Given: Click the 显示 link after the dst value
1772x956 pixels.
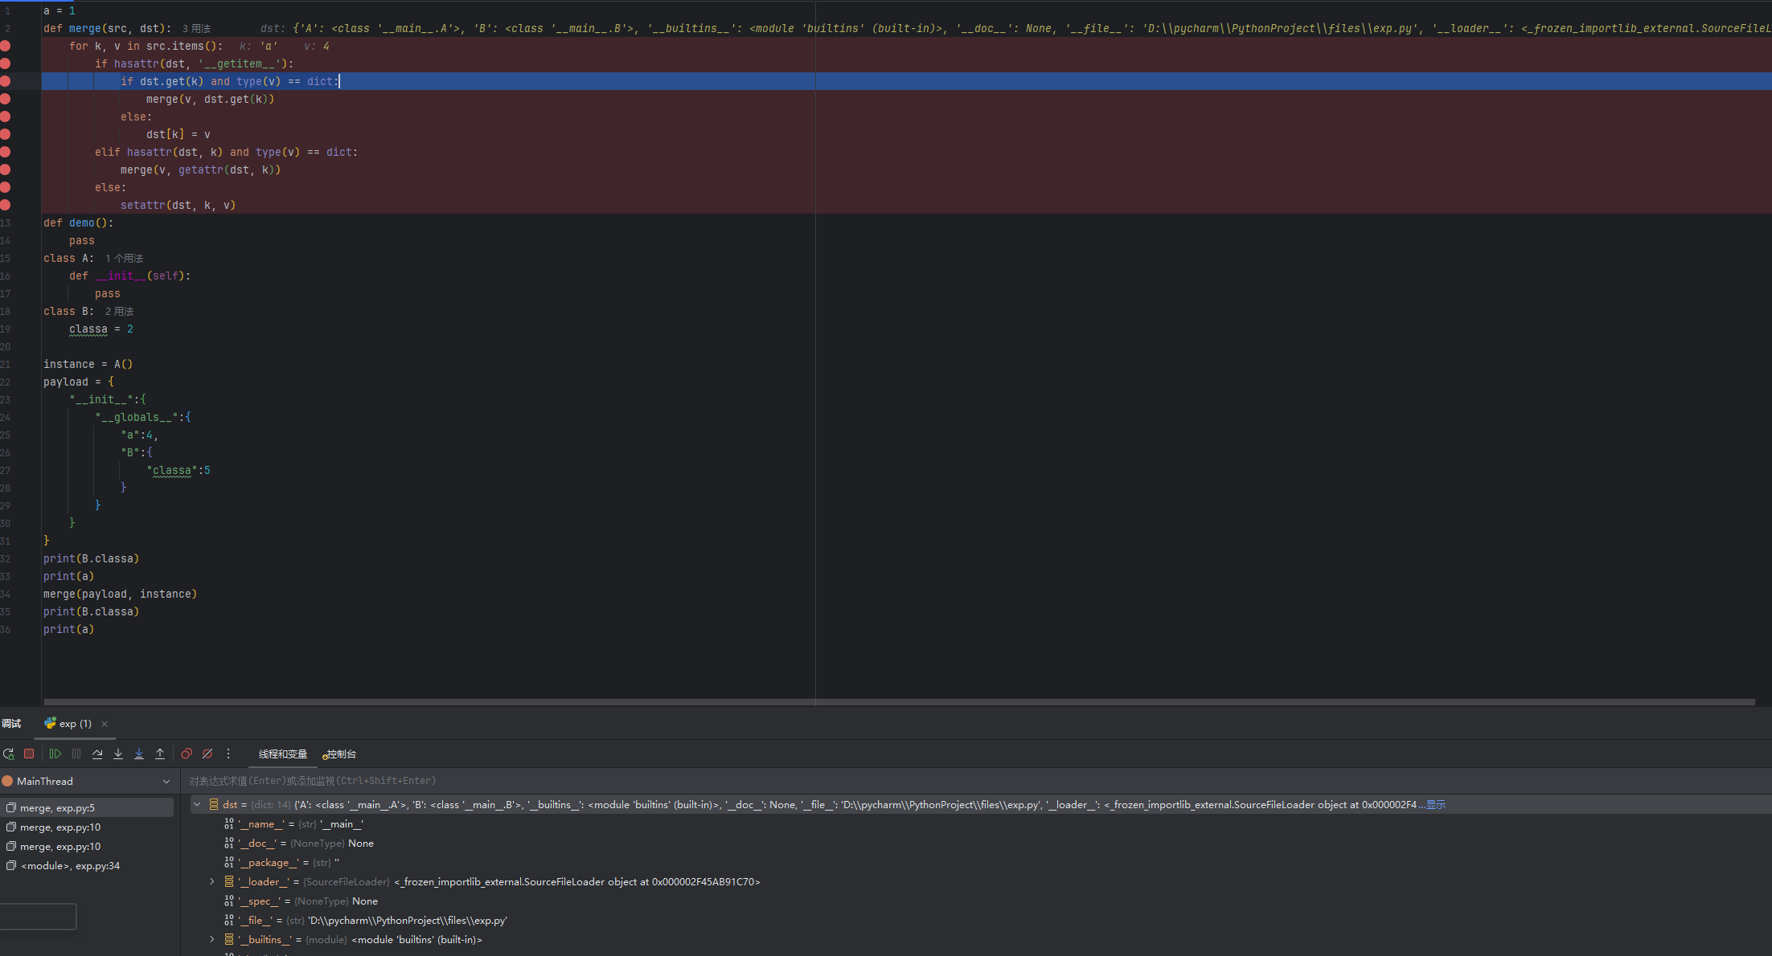Looking at the screenshot, I should pyautogui.click(x=1435, y=804).
